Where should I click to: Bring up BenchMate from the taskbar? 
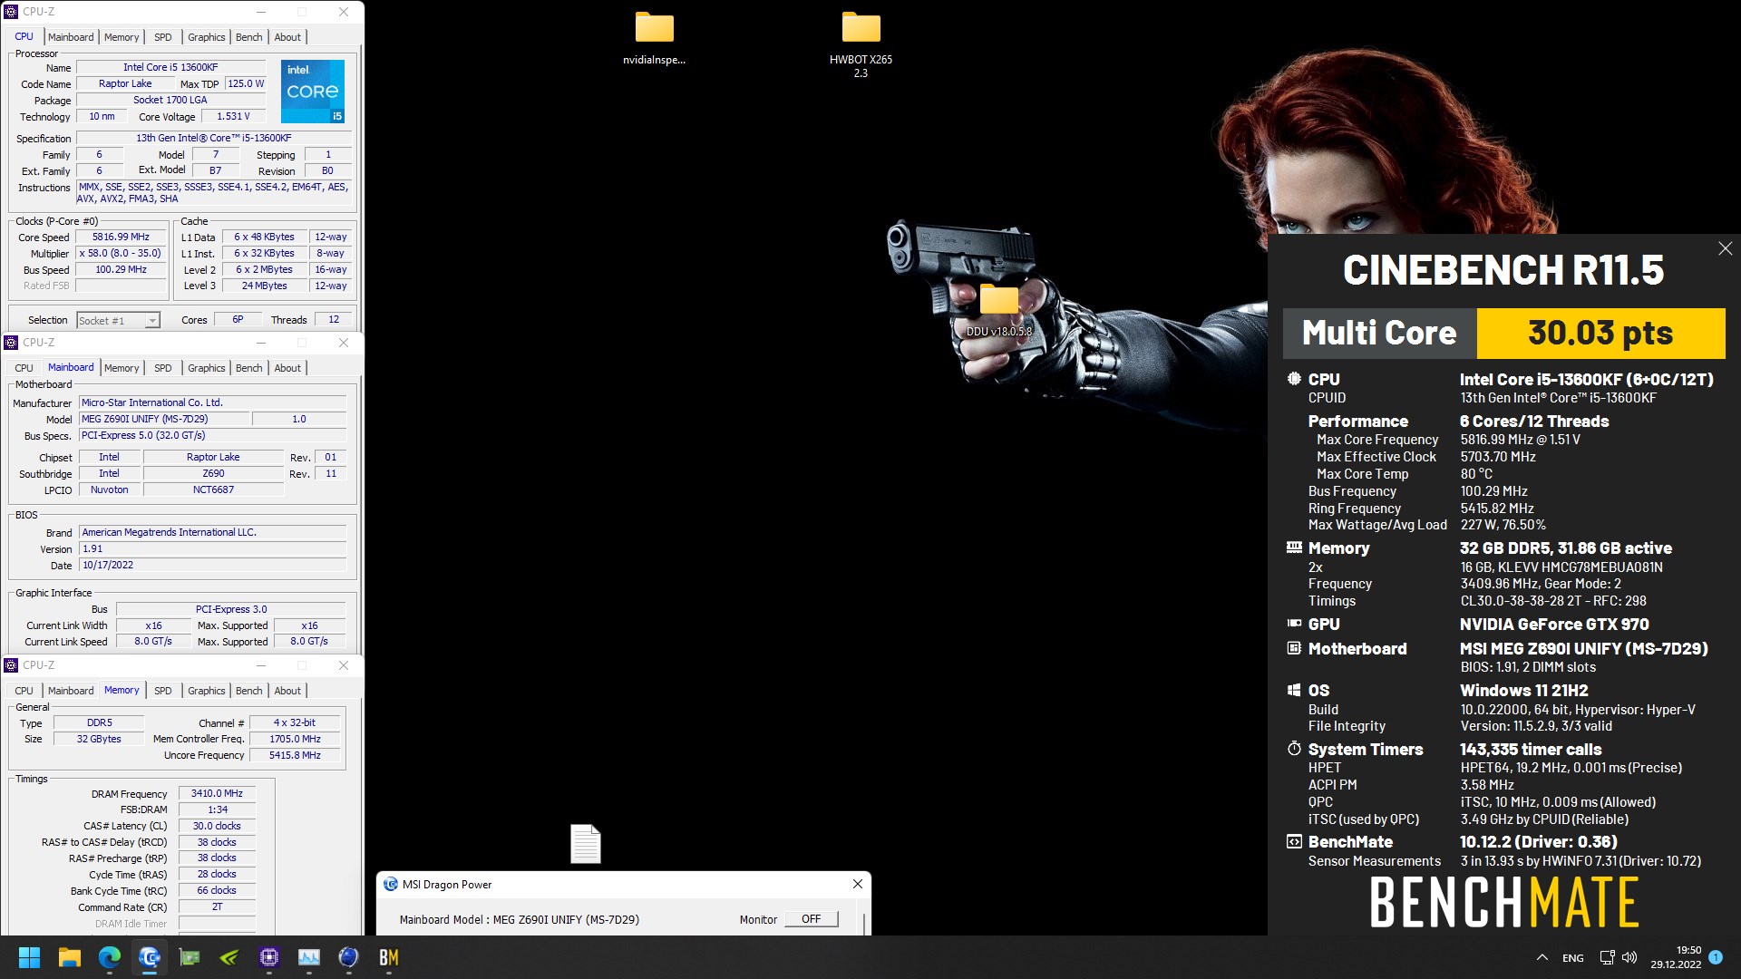click(389, 957)
